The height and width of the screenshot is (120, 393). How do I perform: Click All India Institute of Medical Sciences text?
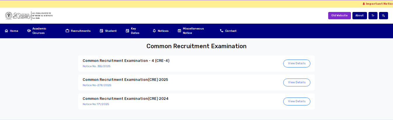[x=42, y=15]
